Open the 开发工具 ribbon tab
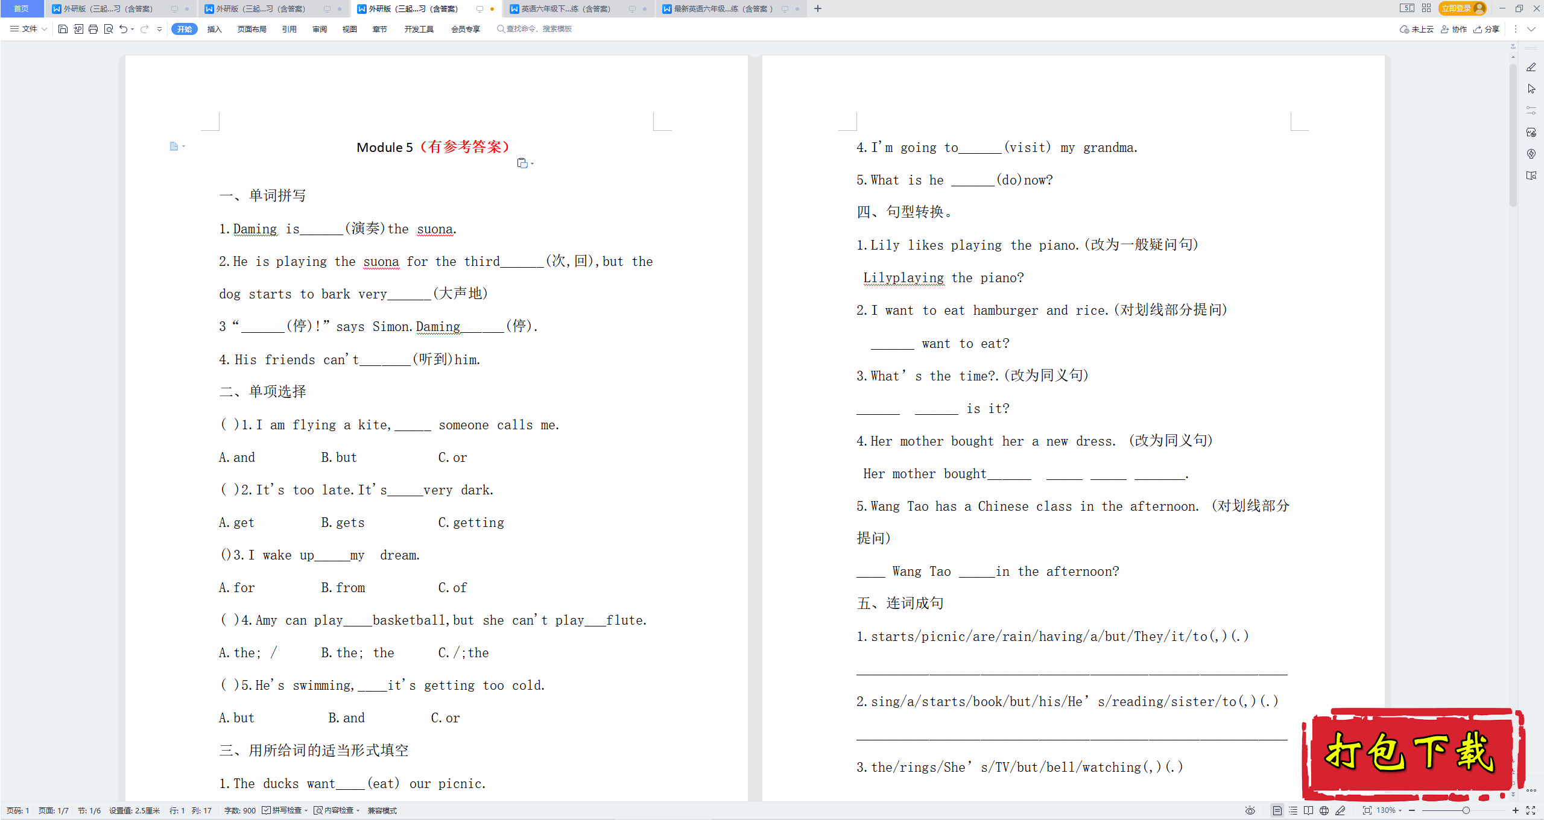Image resolution: width=1544 pixels, height=820 pixels. click(x=419, y=29)
